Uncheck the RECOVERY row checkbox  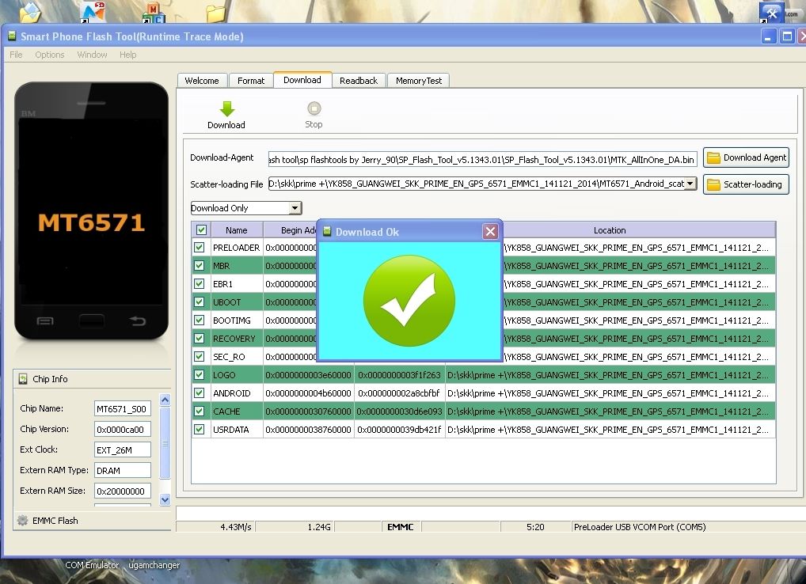[x=200, y=339]
